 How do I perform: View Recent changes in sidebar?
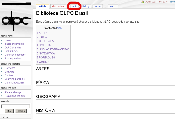[x=14, y=93]
